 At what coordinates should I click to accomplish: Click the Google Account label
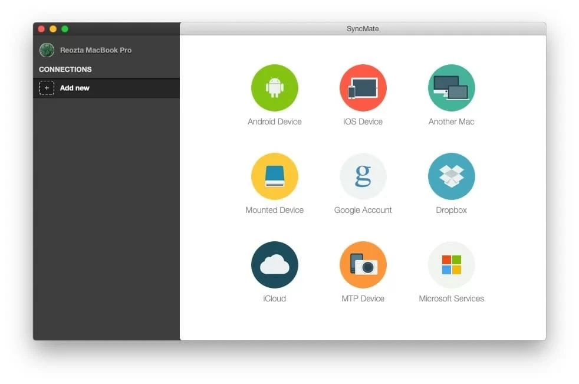(363, 210)
